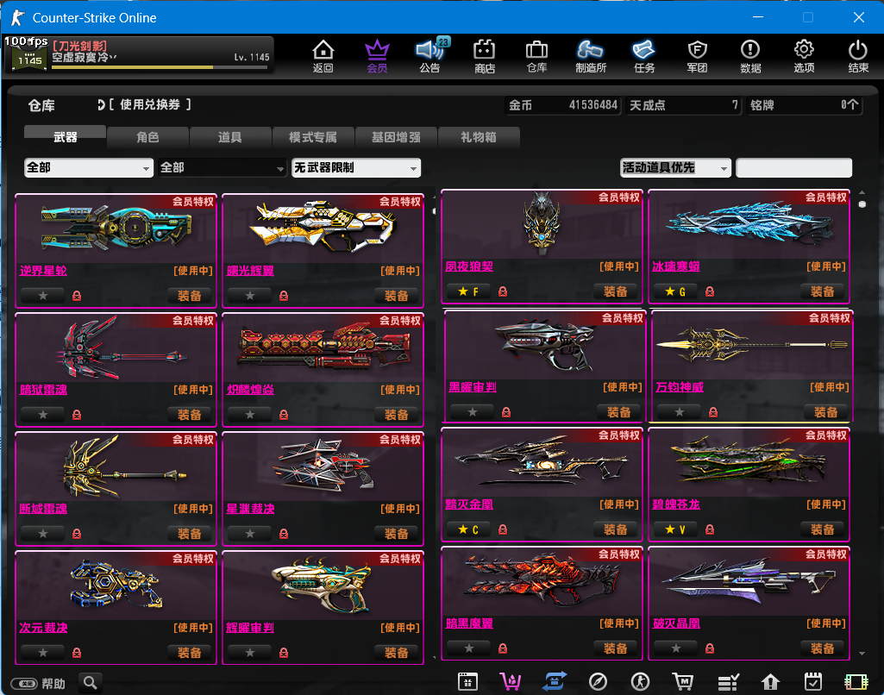Click the scroll down arrow of weapon list
Viewport: 884px width, 695px height.
[x=862, y=654]
